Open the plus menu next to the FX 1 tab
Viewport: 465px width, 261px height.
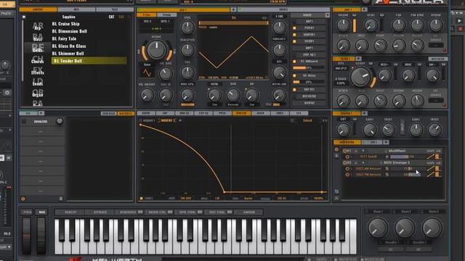click(x=41, y=113)
